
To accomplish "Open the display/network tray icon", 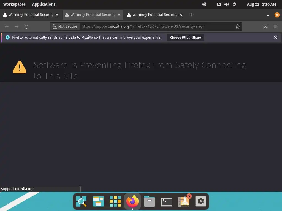I will pos(204,4).
